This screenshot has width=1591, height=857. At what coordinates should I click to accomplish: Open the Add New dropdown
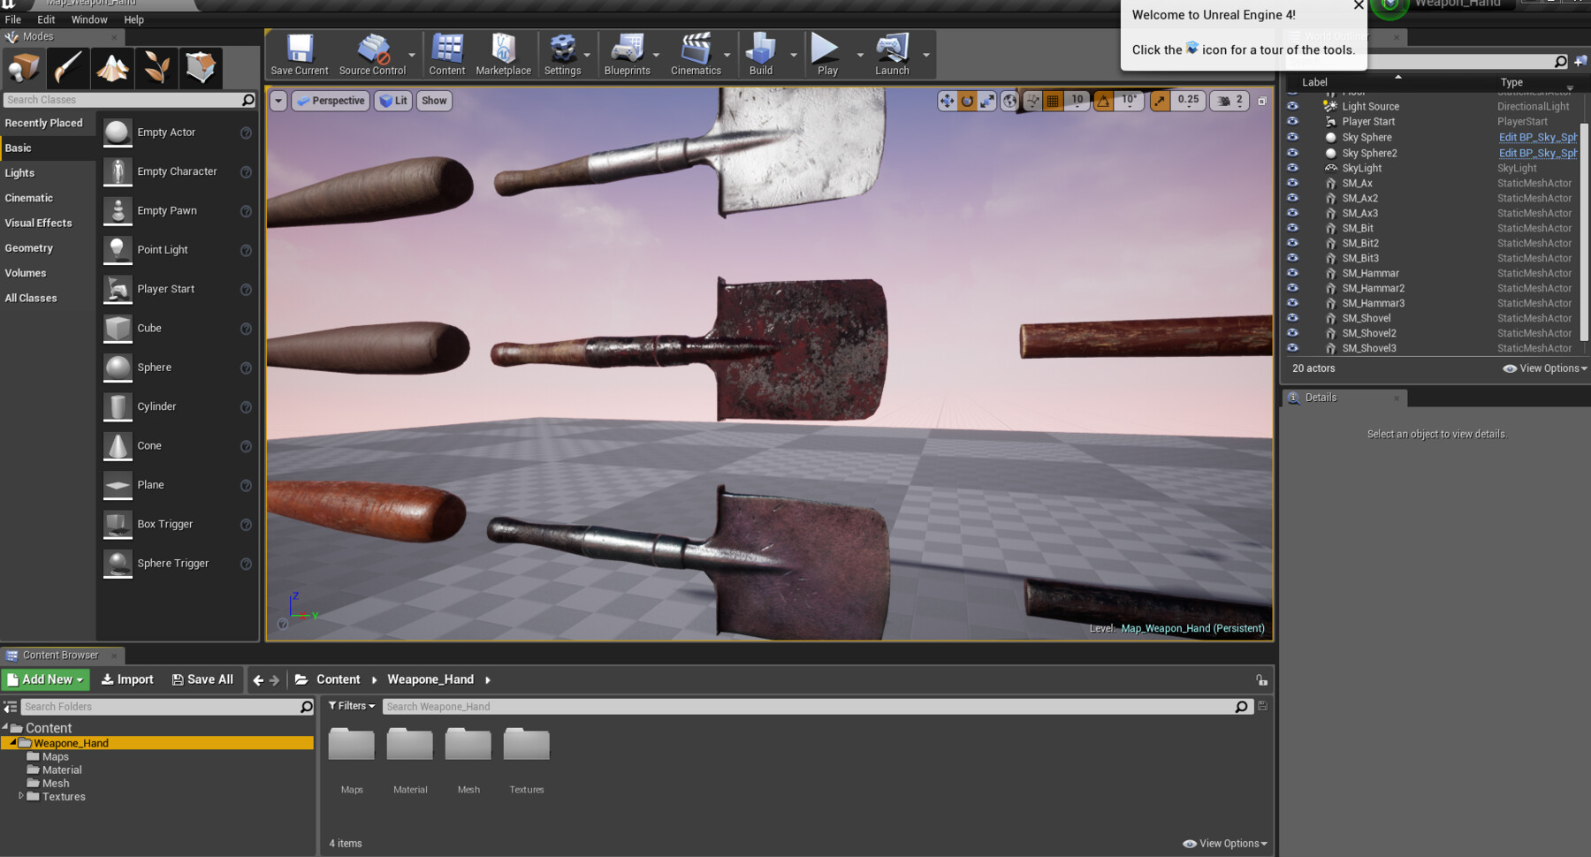[x=45, y=679]
